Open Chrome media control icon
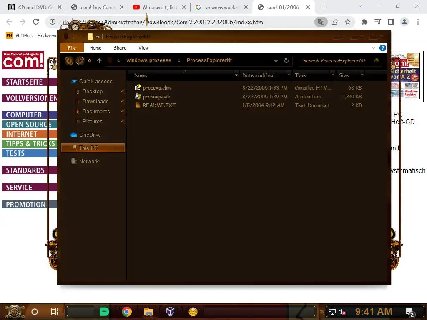 pos(377,22)
